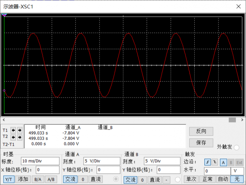Set trigger source to channel B
Image resolution: width=246 pixels, height=185 pixels.
point(231,163)
